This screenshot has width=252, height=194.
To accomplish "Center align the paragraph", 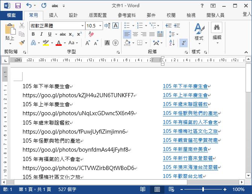I will 135,34.
